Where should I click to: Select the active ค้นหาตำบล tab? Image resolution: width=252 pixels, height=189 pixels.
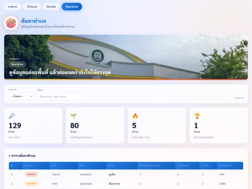[x=72, y=7]
